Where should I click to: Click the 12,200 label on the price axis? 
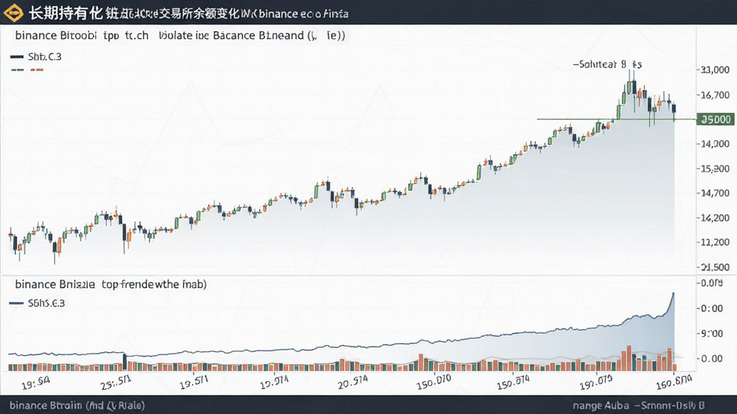tap(715, 242)
